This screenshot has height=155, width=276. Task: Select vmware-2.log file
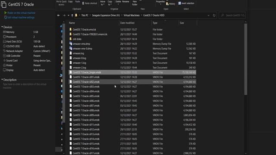(x=132, y=68)
